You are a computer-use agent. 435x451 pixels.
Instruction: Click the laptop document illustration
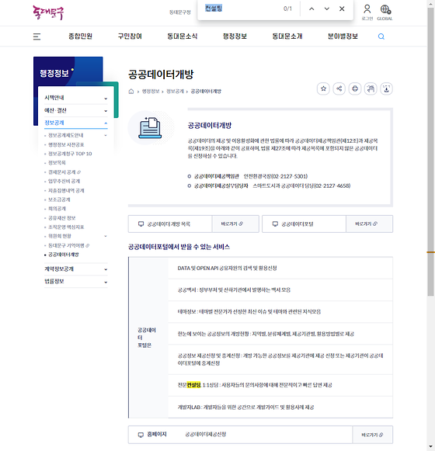[x=150, y=127]
